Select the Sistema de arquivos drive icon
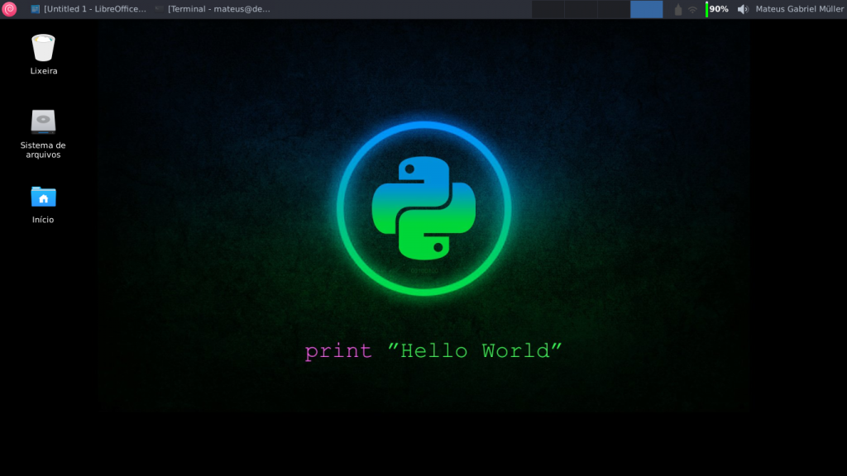The height and width of the screenshot is (476, 847). pyautogui.click(x=43, y=121)
